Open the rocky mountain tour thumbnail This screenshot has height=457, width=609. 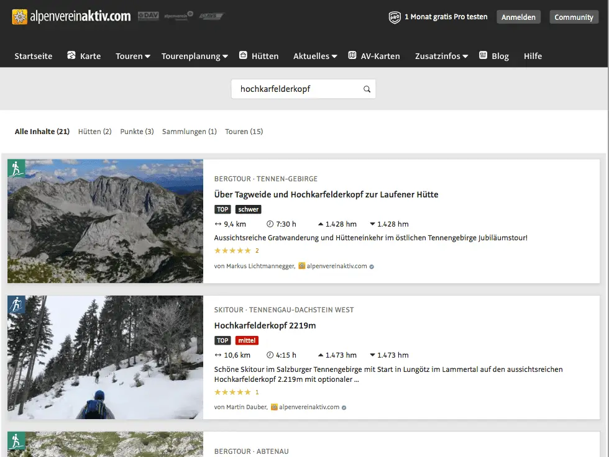(x=105, y=221)
